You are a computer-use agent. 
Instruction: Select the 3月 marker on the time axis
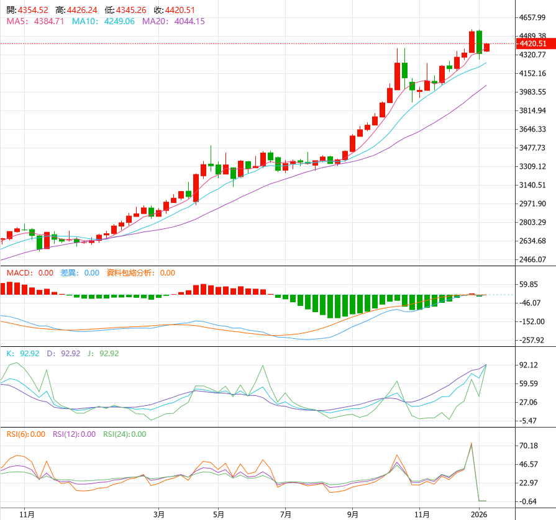[x=159, y=514]
